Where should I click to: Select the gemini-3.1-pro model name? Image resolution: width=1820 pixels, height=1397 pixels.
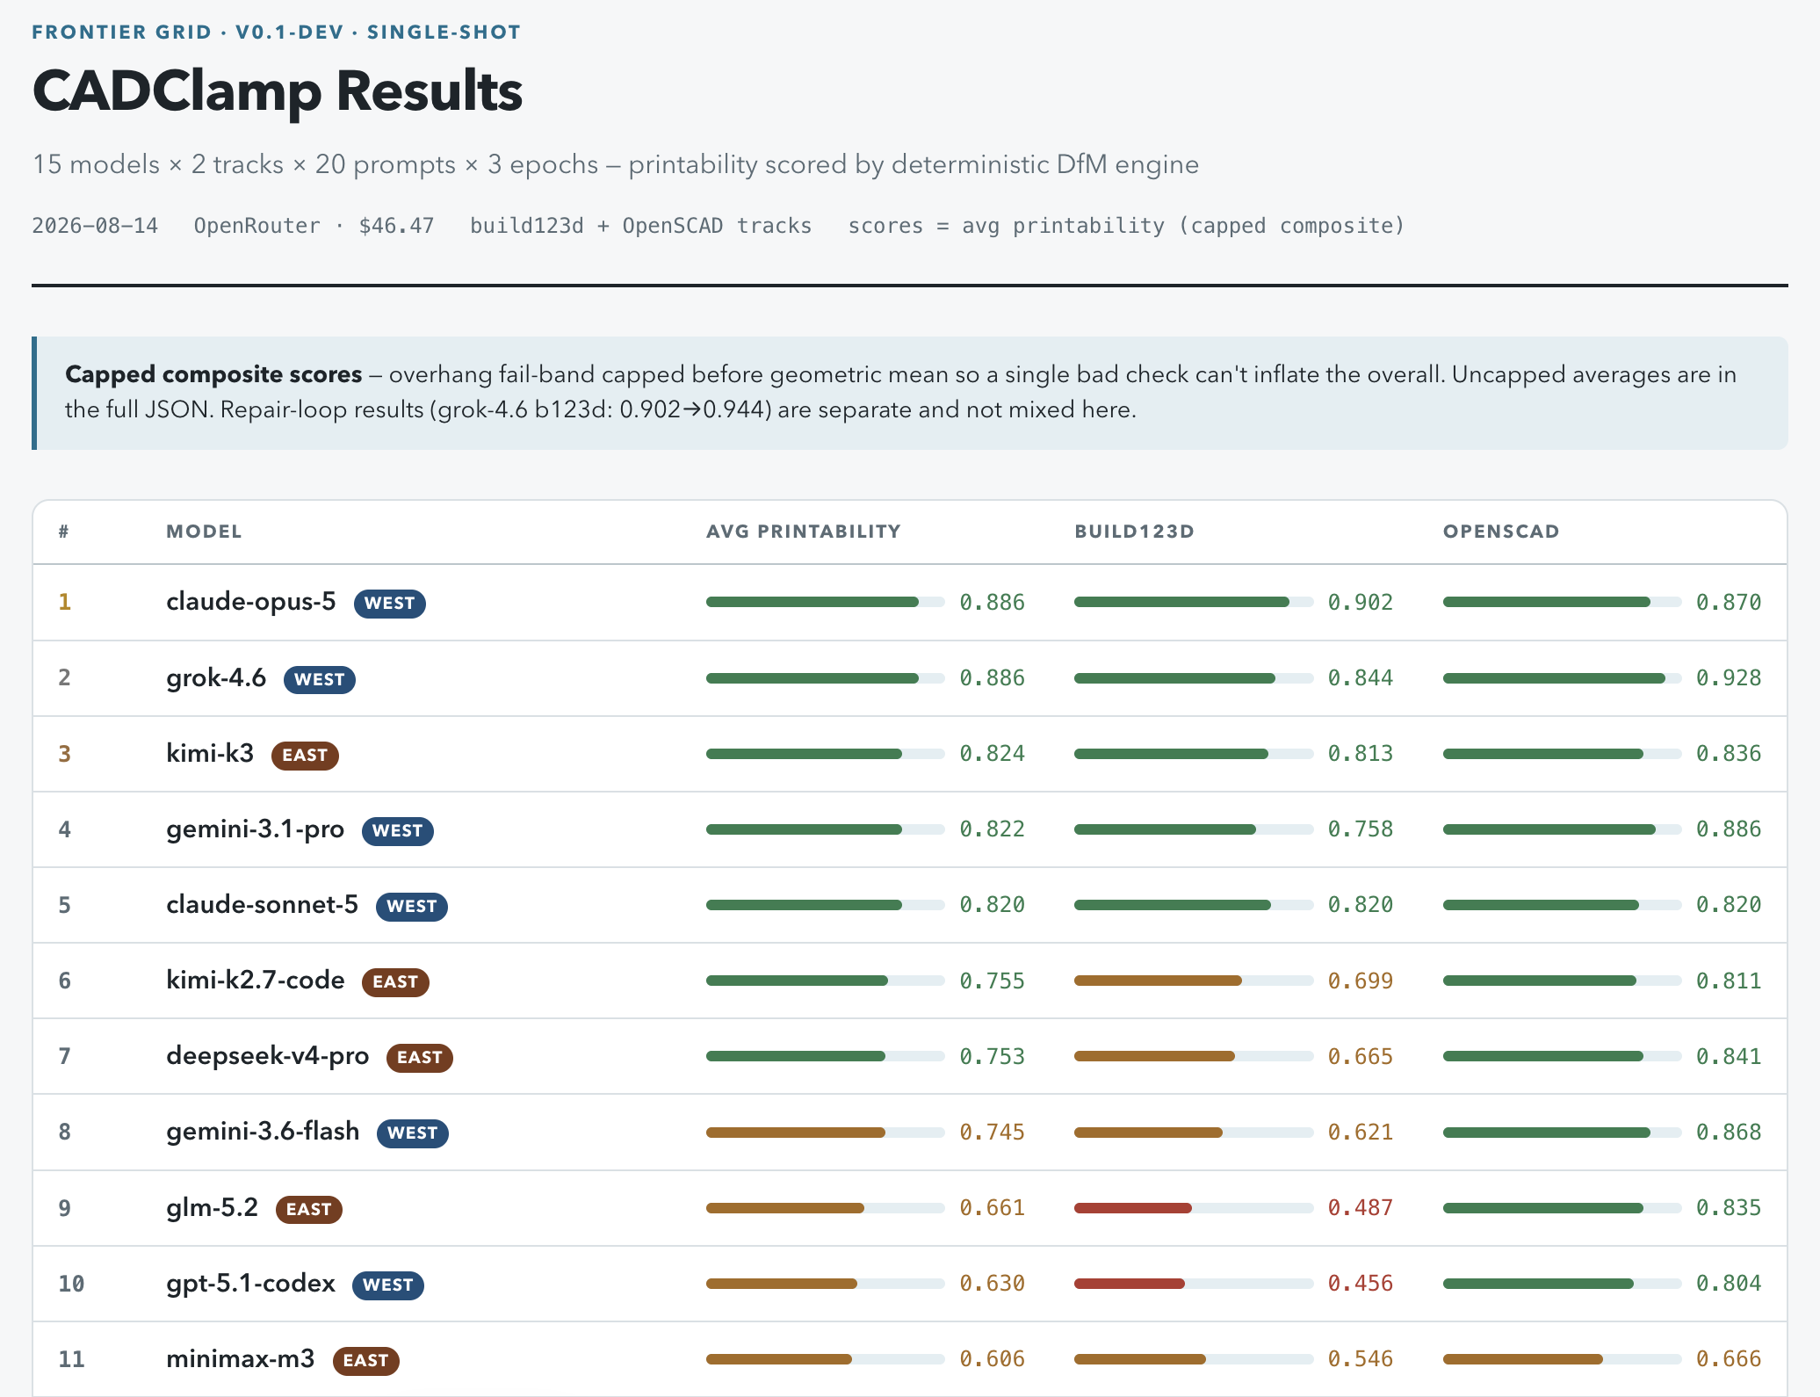(x=255, y=829)
